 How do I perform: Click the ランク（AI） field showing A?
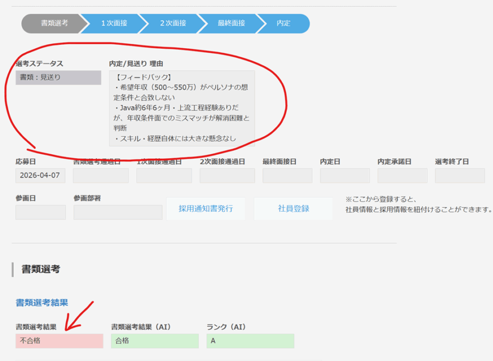pyautogui.click(x=250, y=341)
